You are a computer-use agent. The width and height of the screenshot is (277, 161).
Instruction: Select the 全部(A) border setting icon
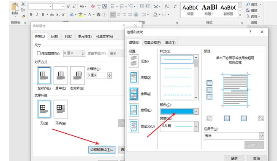pos(133,94)
